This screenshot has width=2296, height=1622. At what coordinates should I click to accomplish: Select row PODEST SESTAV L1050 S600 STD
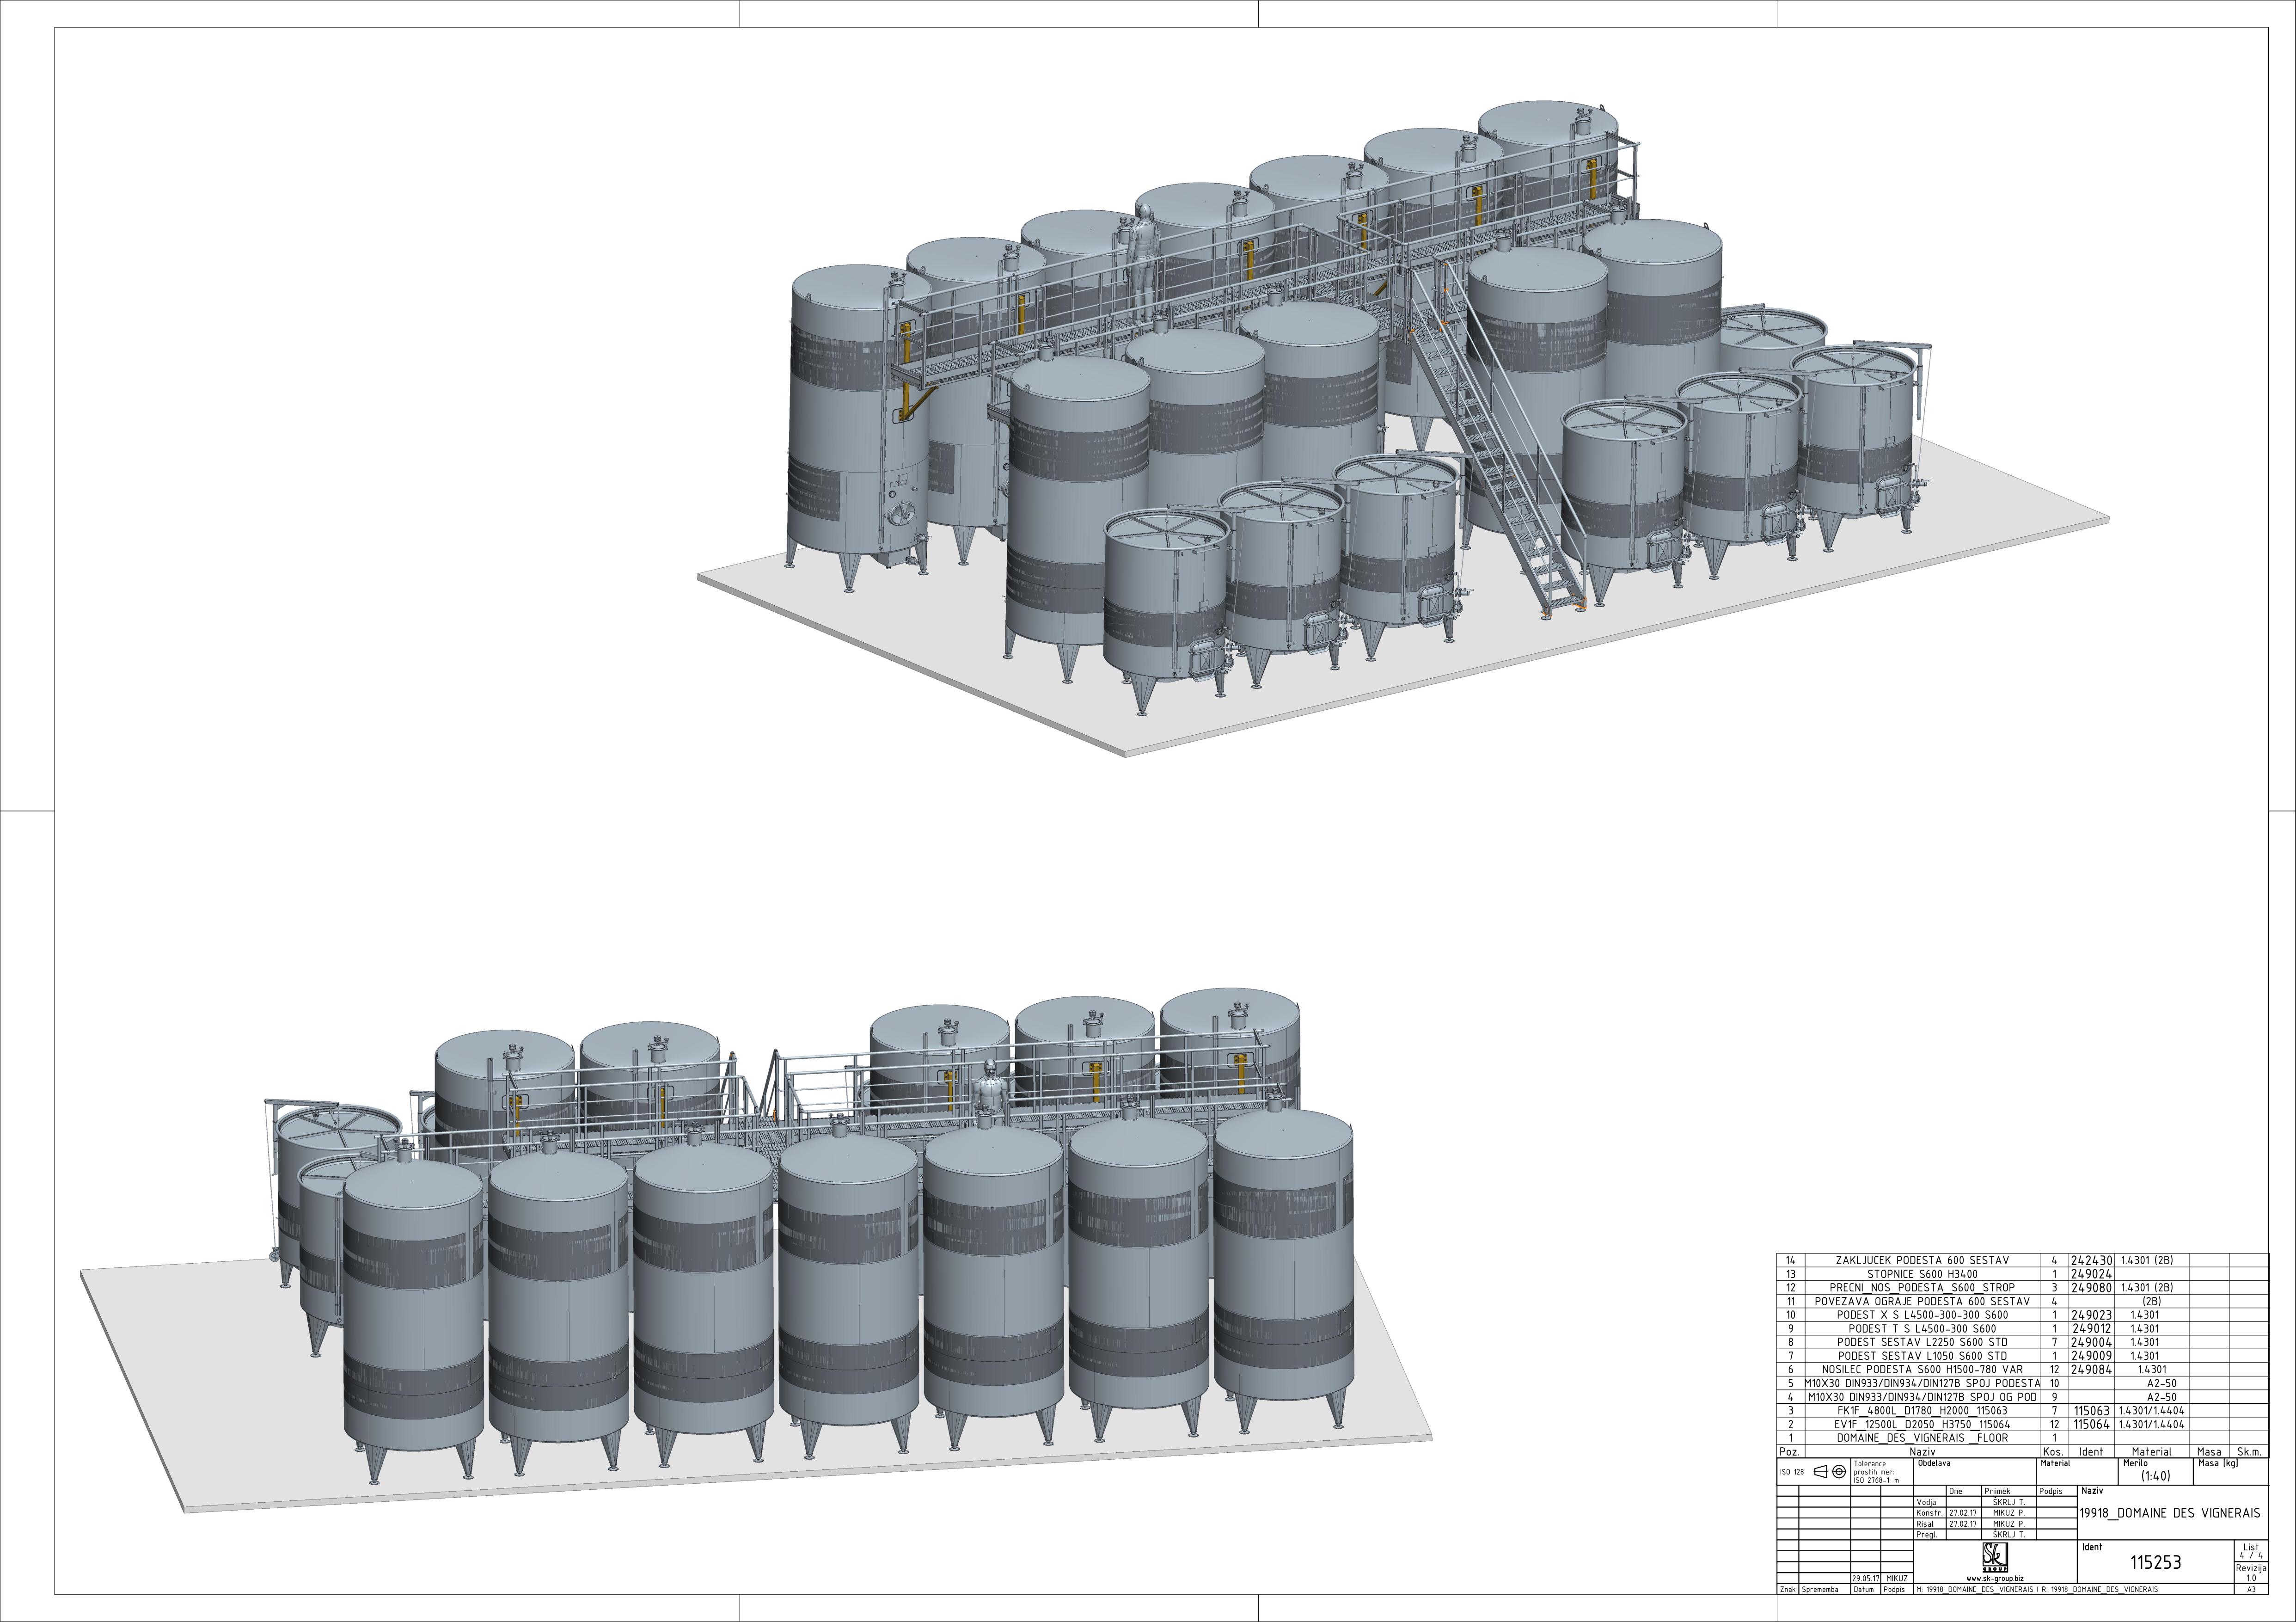coord(2022,1356)
